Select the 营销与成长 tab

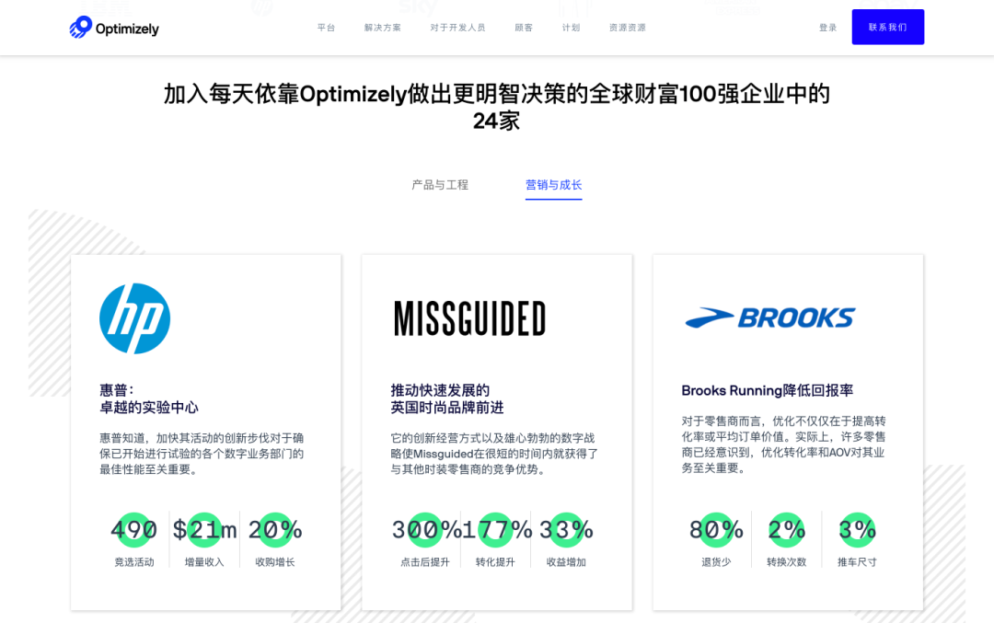(x=553, y=185)
